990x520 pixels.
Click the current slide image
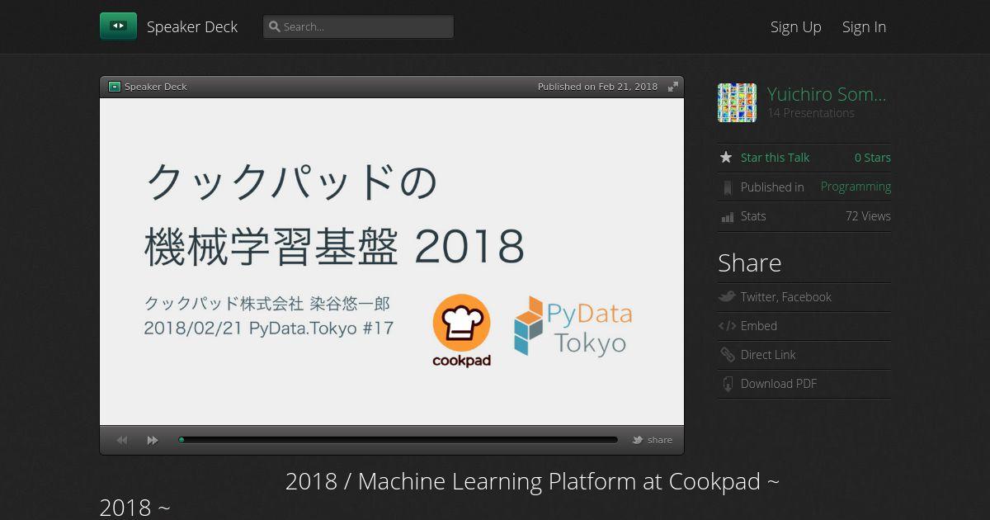(x=392, y=262)
